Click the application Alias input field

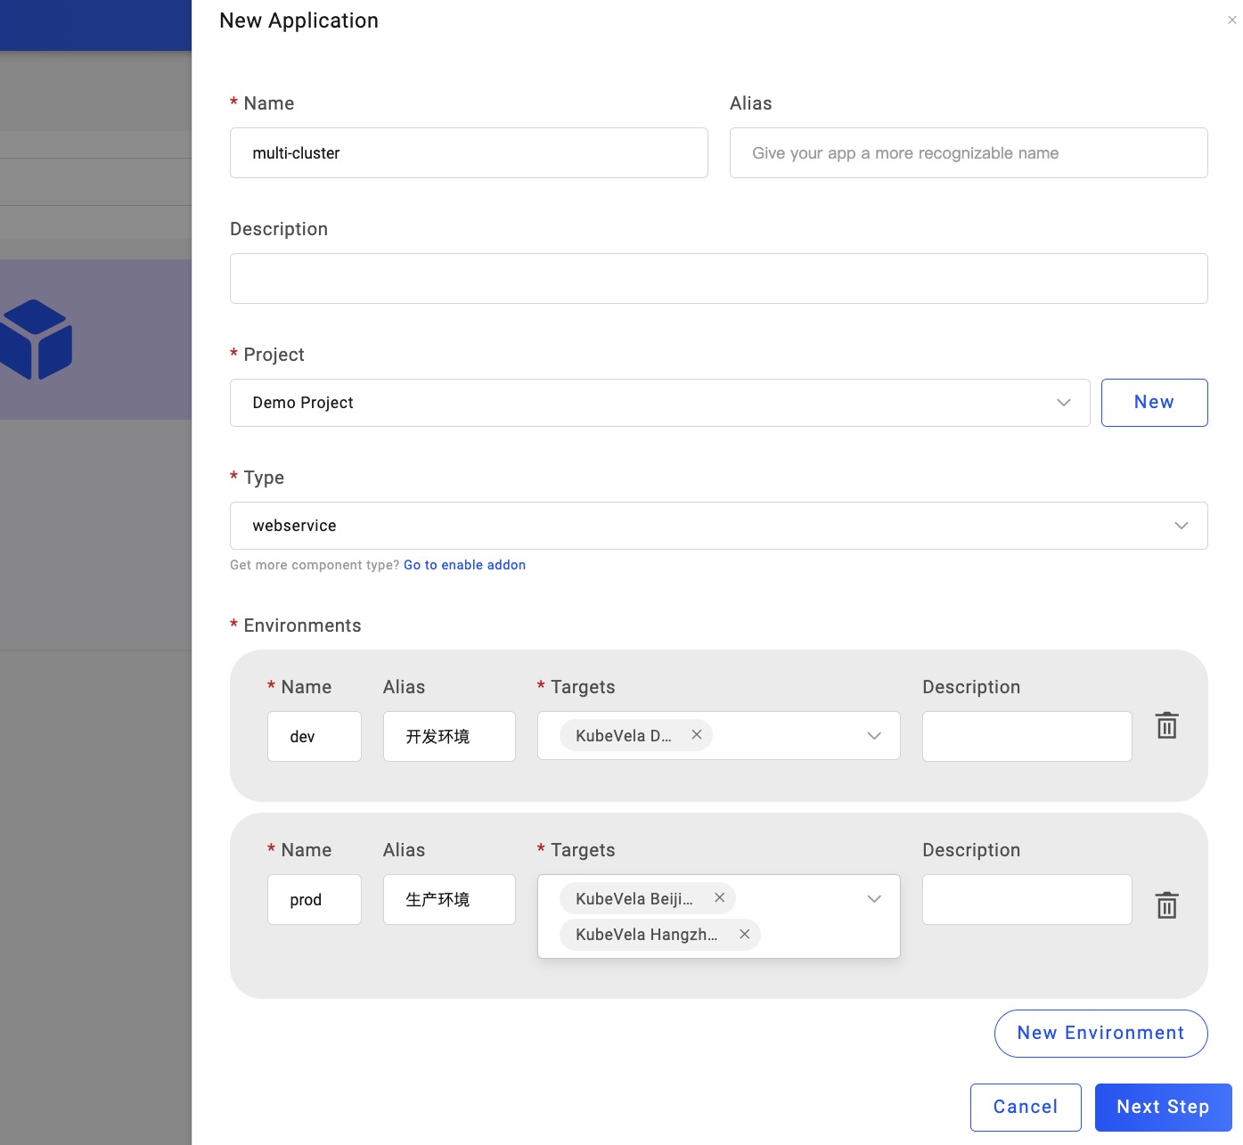coord(968,153)
